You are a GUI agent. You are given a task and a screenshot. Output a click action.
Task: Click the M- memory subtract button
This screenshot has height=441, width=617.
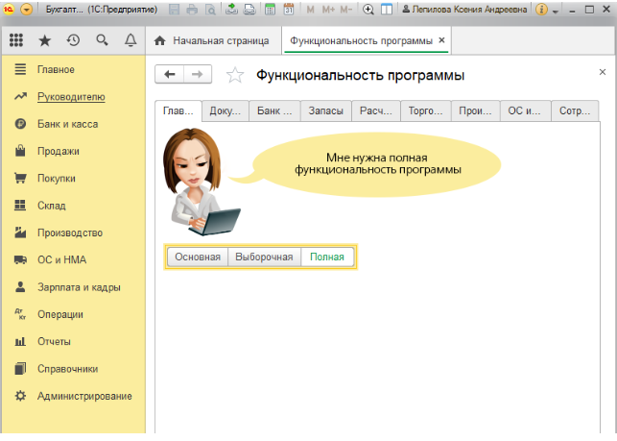tap(345, 10)
